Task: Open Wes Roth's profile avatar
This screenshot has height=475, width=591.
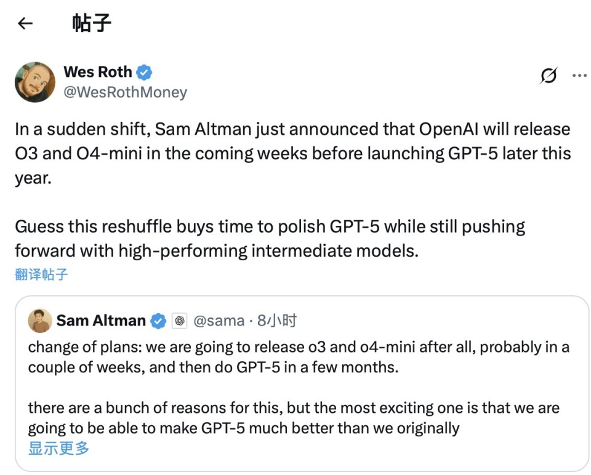Action: (x=34, y=82)
